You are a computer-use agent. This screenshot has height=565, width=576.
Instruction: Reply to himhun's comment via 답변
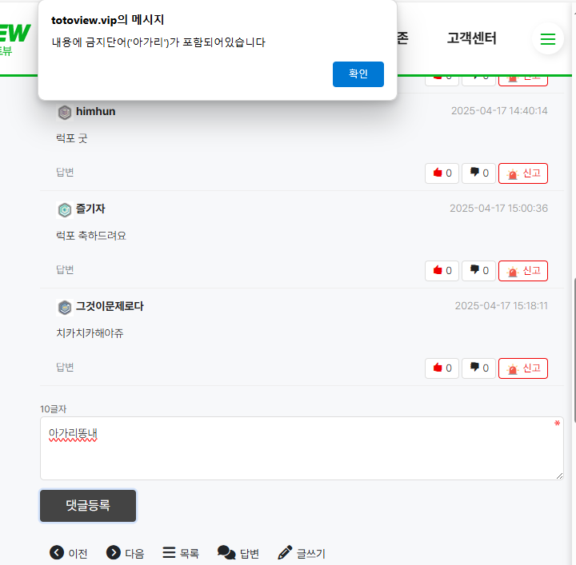coord(65,172)
